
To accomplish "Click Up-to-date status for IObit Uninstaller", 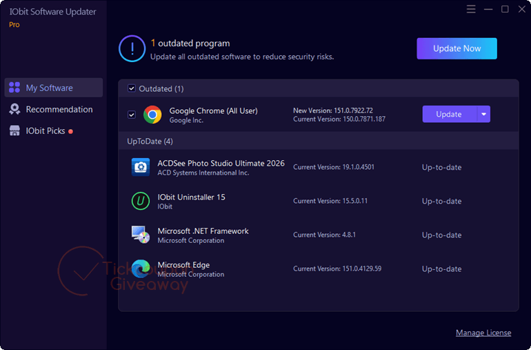I will click(441, 201).
